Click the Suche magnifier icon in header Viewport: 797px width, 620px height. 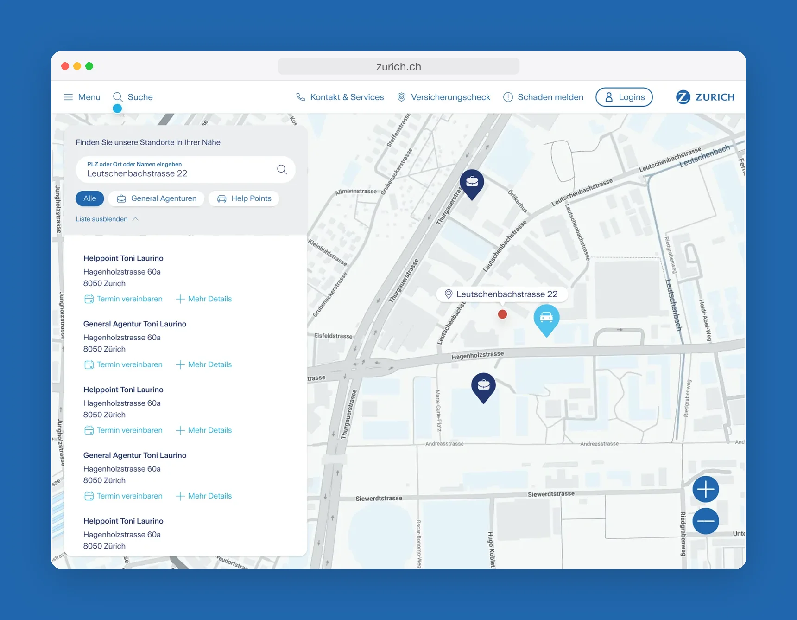[118, 97]
